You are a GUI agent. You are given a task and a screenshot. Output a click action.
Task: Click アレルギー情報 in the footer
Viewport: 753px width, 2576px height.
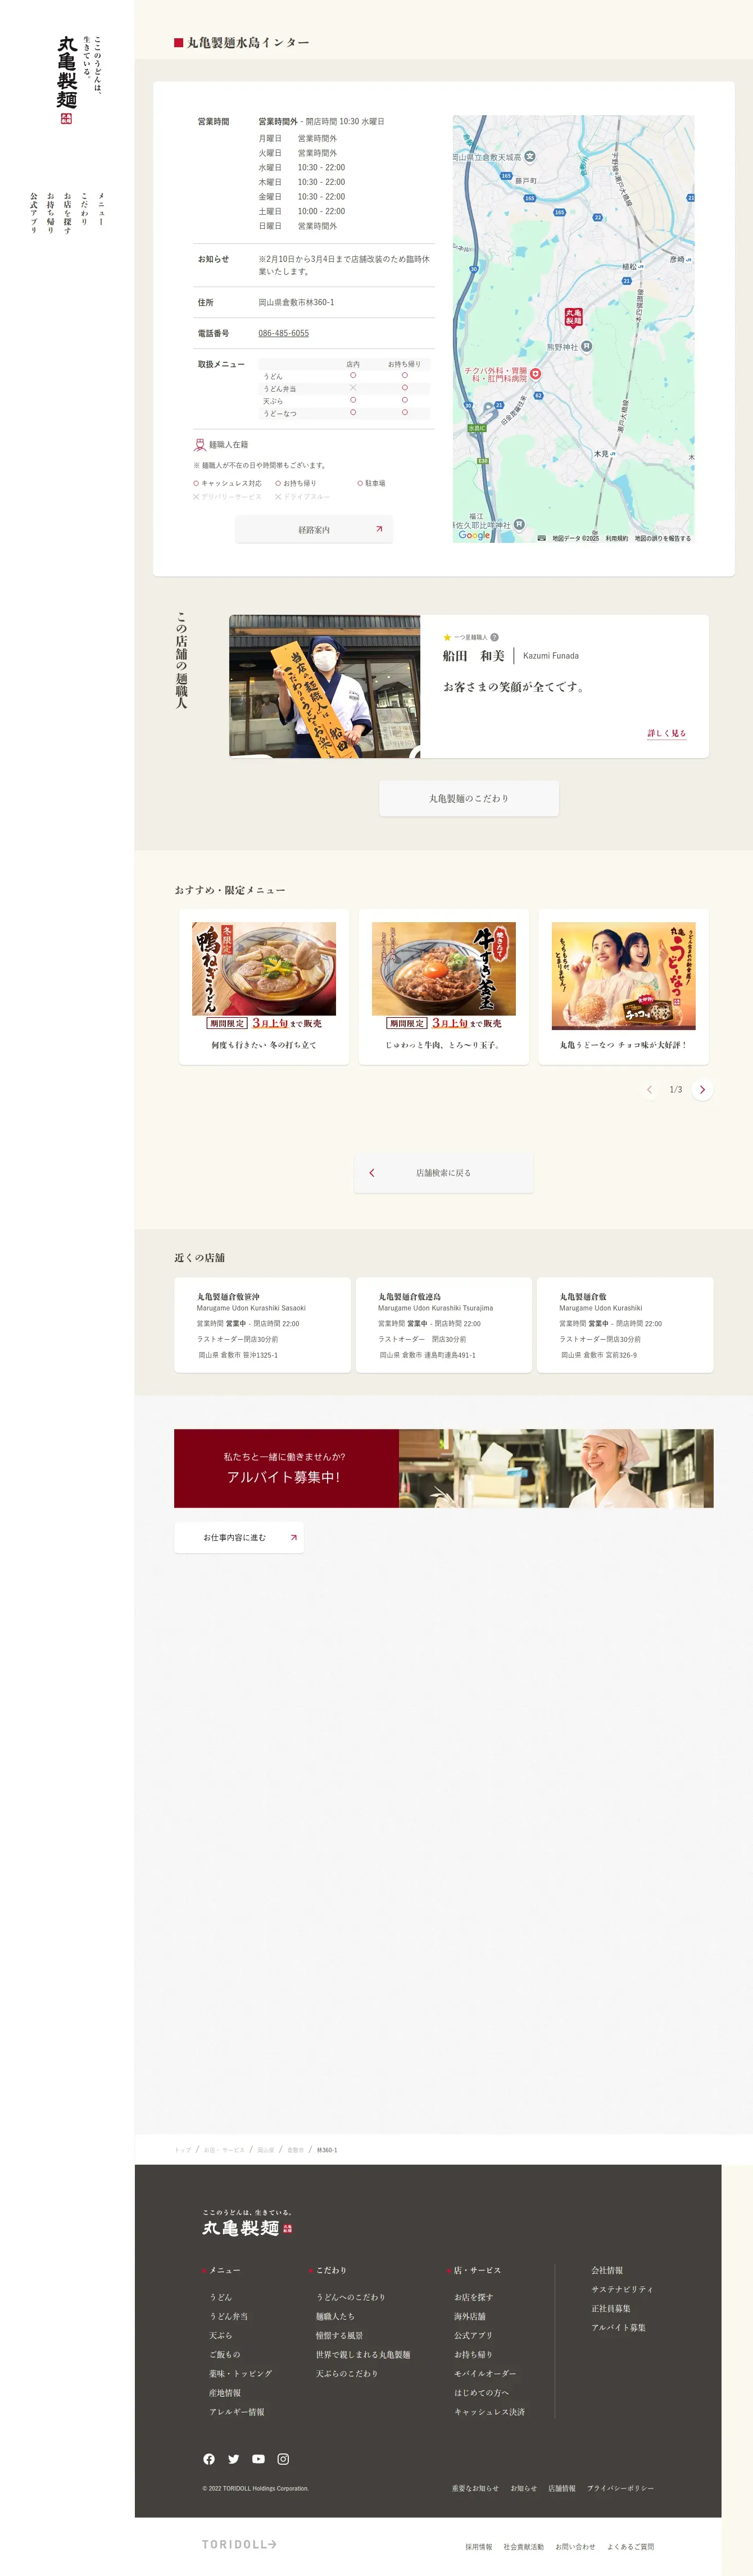(237, 2412)
